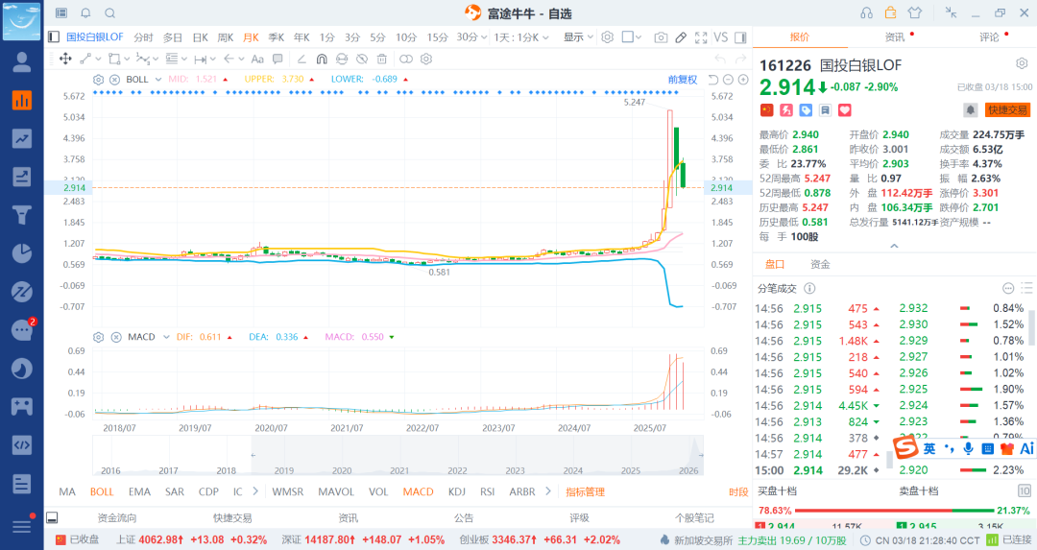The height and width of the screenshot is (550, 1037).
Task: Open the filter funnel sidebar icon
Action: (x=22, y=215)
